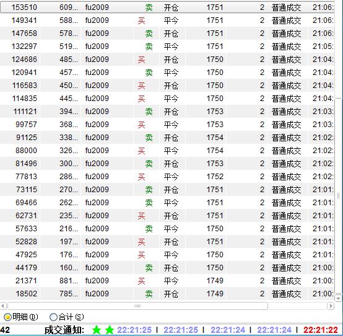Screen dimensions: 343x336
Task: Click the 卖 cell in row 44179
Action: tap(149, 268)
